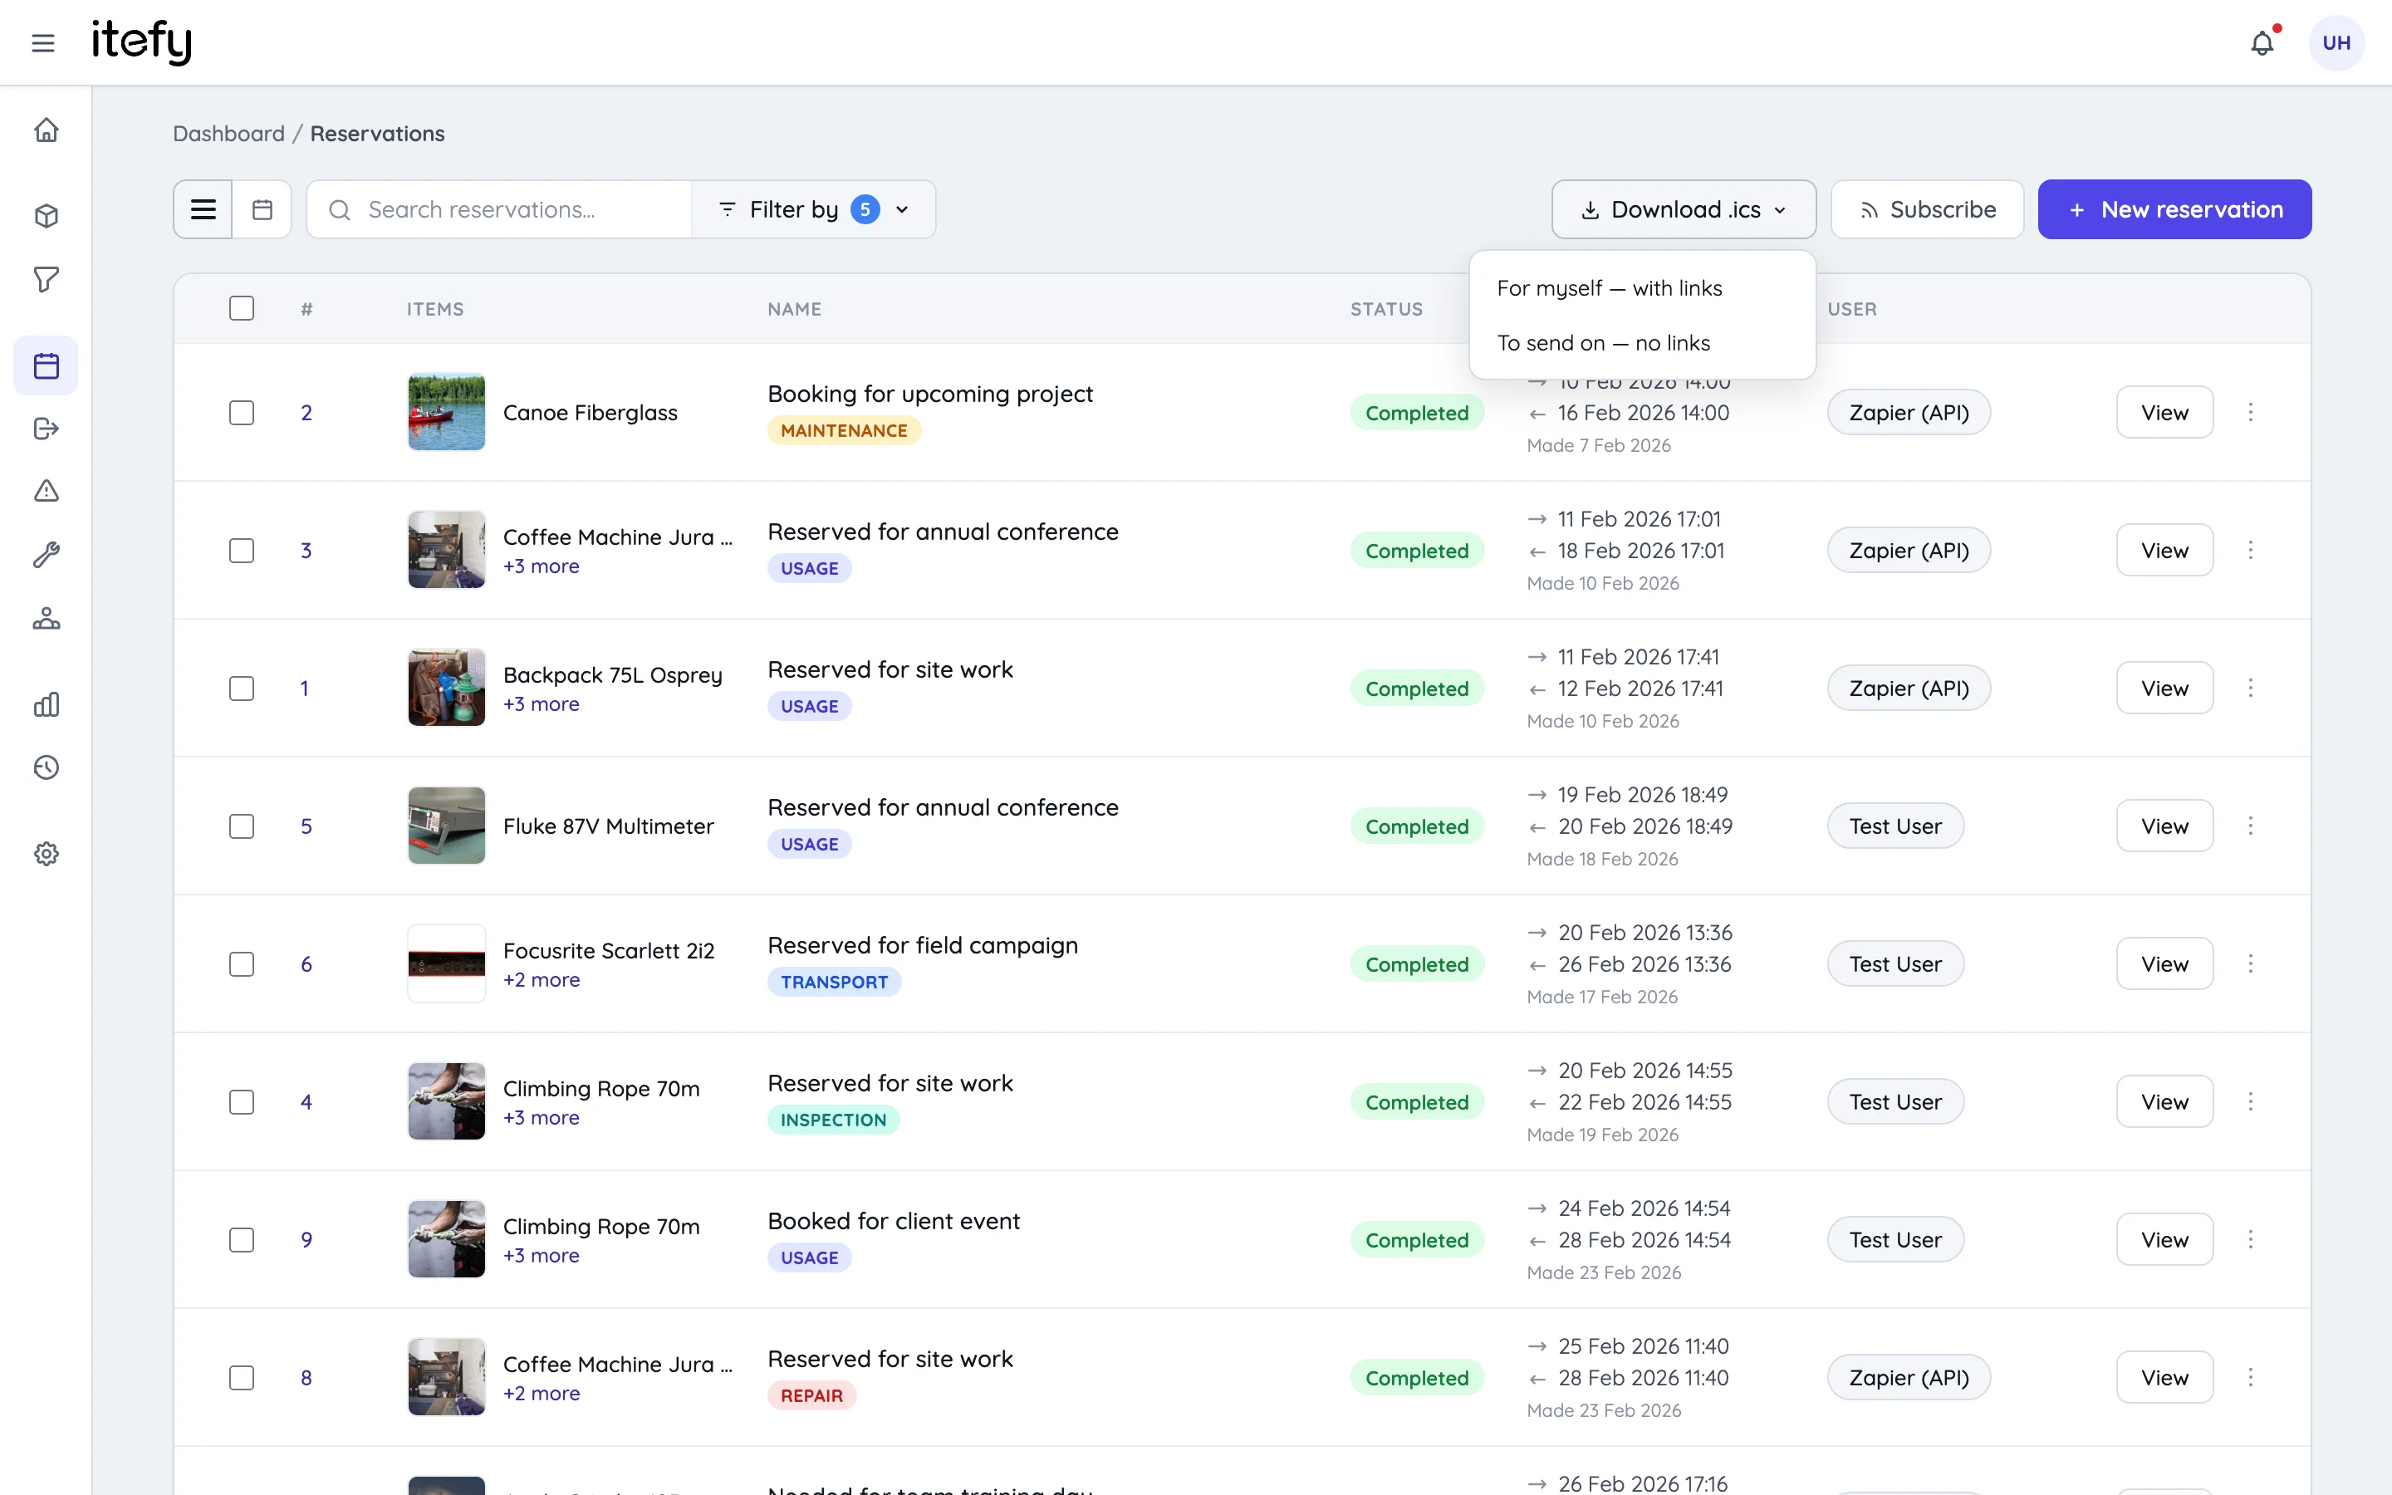Choose 'For myself — with links' option
This screenshot has width=2392, height=1495.
coord(1642,287)
